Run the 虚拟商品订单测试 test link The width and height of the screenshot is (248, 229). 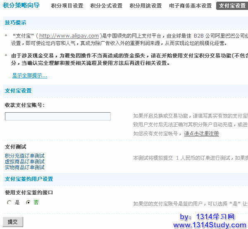[24, 162]
